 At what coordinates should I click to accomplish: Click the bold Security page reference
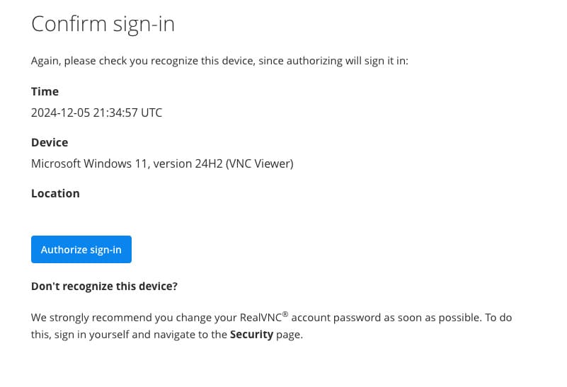[x=251, y=335]
